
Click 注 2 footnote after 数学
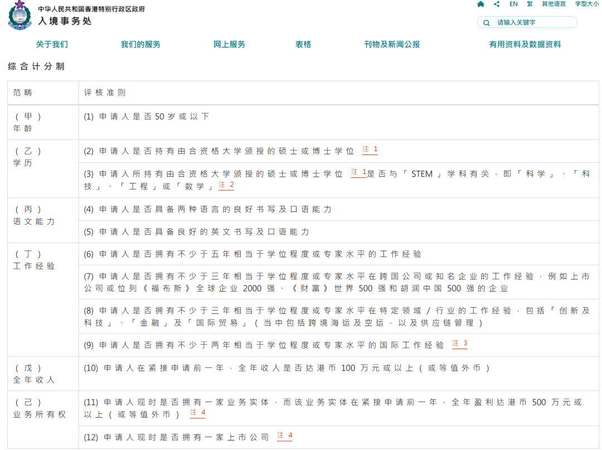226,185
